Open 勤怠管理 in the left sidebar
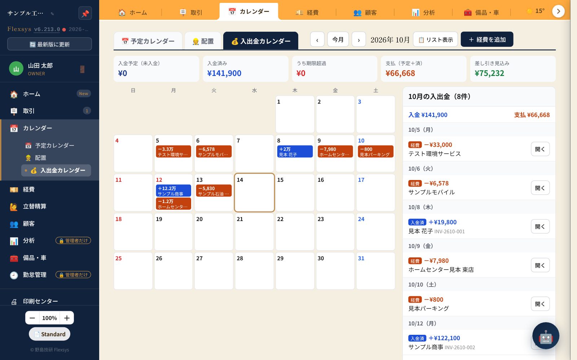The width and height of the screenshot is (577, 360). [x=49, y=275]
